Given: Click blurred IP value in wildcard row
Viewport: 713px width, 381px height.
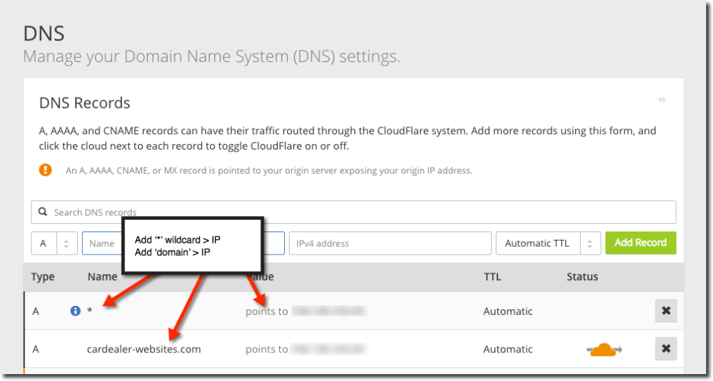Looking at the screenshot, I should coord(329,311).
